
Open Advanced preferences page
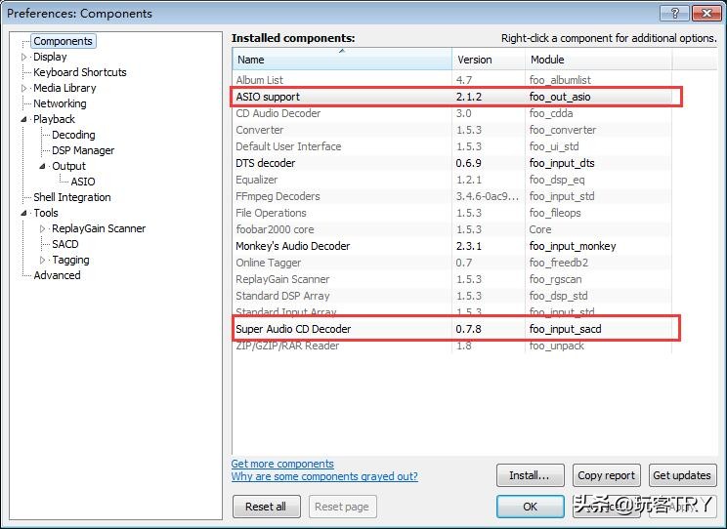click(x=57, y=275)
